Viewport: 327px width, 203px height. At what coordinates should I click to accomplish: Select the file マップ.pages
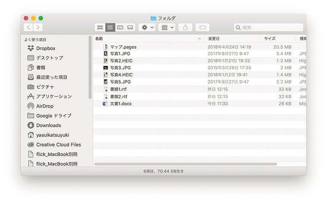[x=123, y=47]
